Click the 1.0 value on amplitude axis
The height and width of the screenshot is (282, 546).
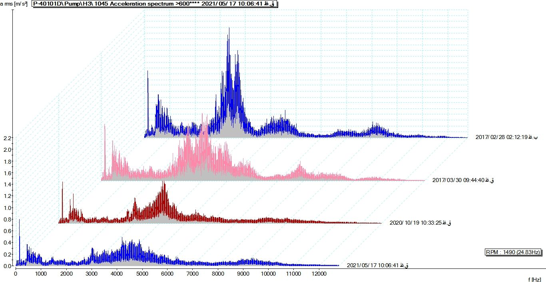coord(6,208)
